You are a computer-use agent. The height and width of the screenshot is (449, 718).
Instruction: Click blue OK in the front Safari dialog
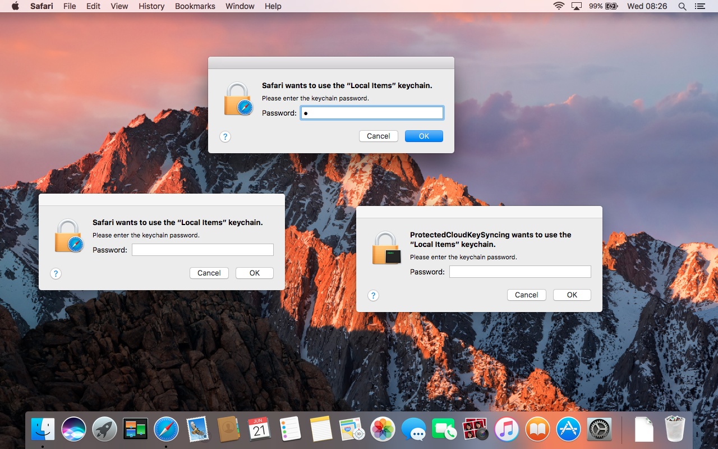[x=424, y=136]
